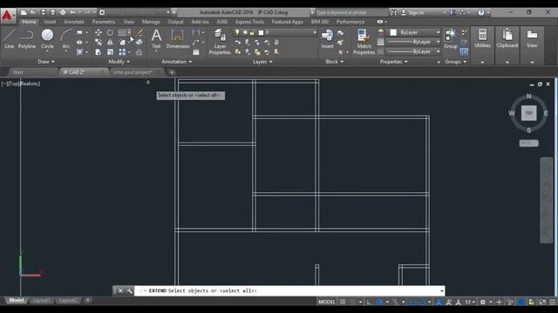Click the Array tool in Modify panel
This screenshot has width=558, height=313.
coord(122,52)
